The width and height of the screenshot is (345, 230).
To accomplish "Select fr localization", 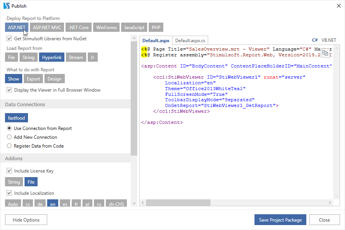I will point(76,204).
